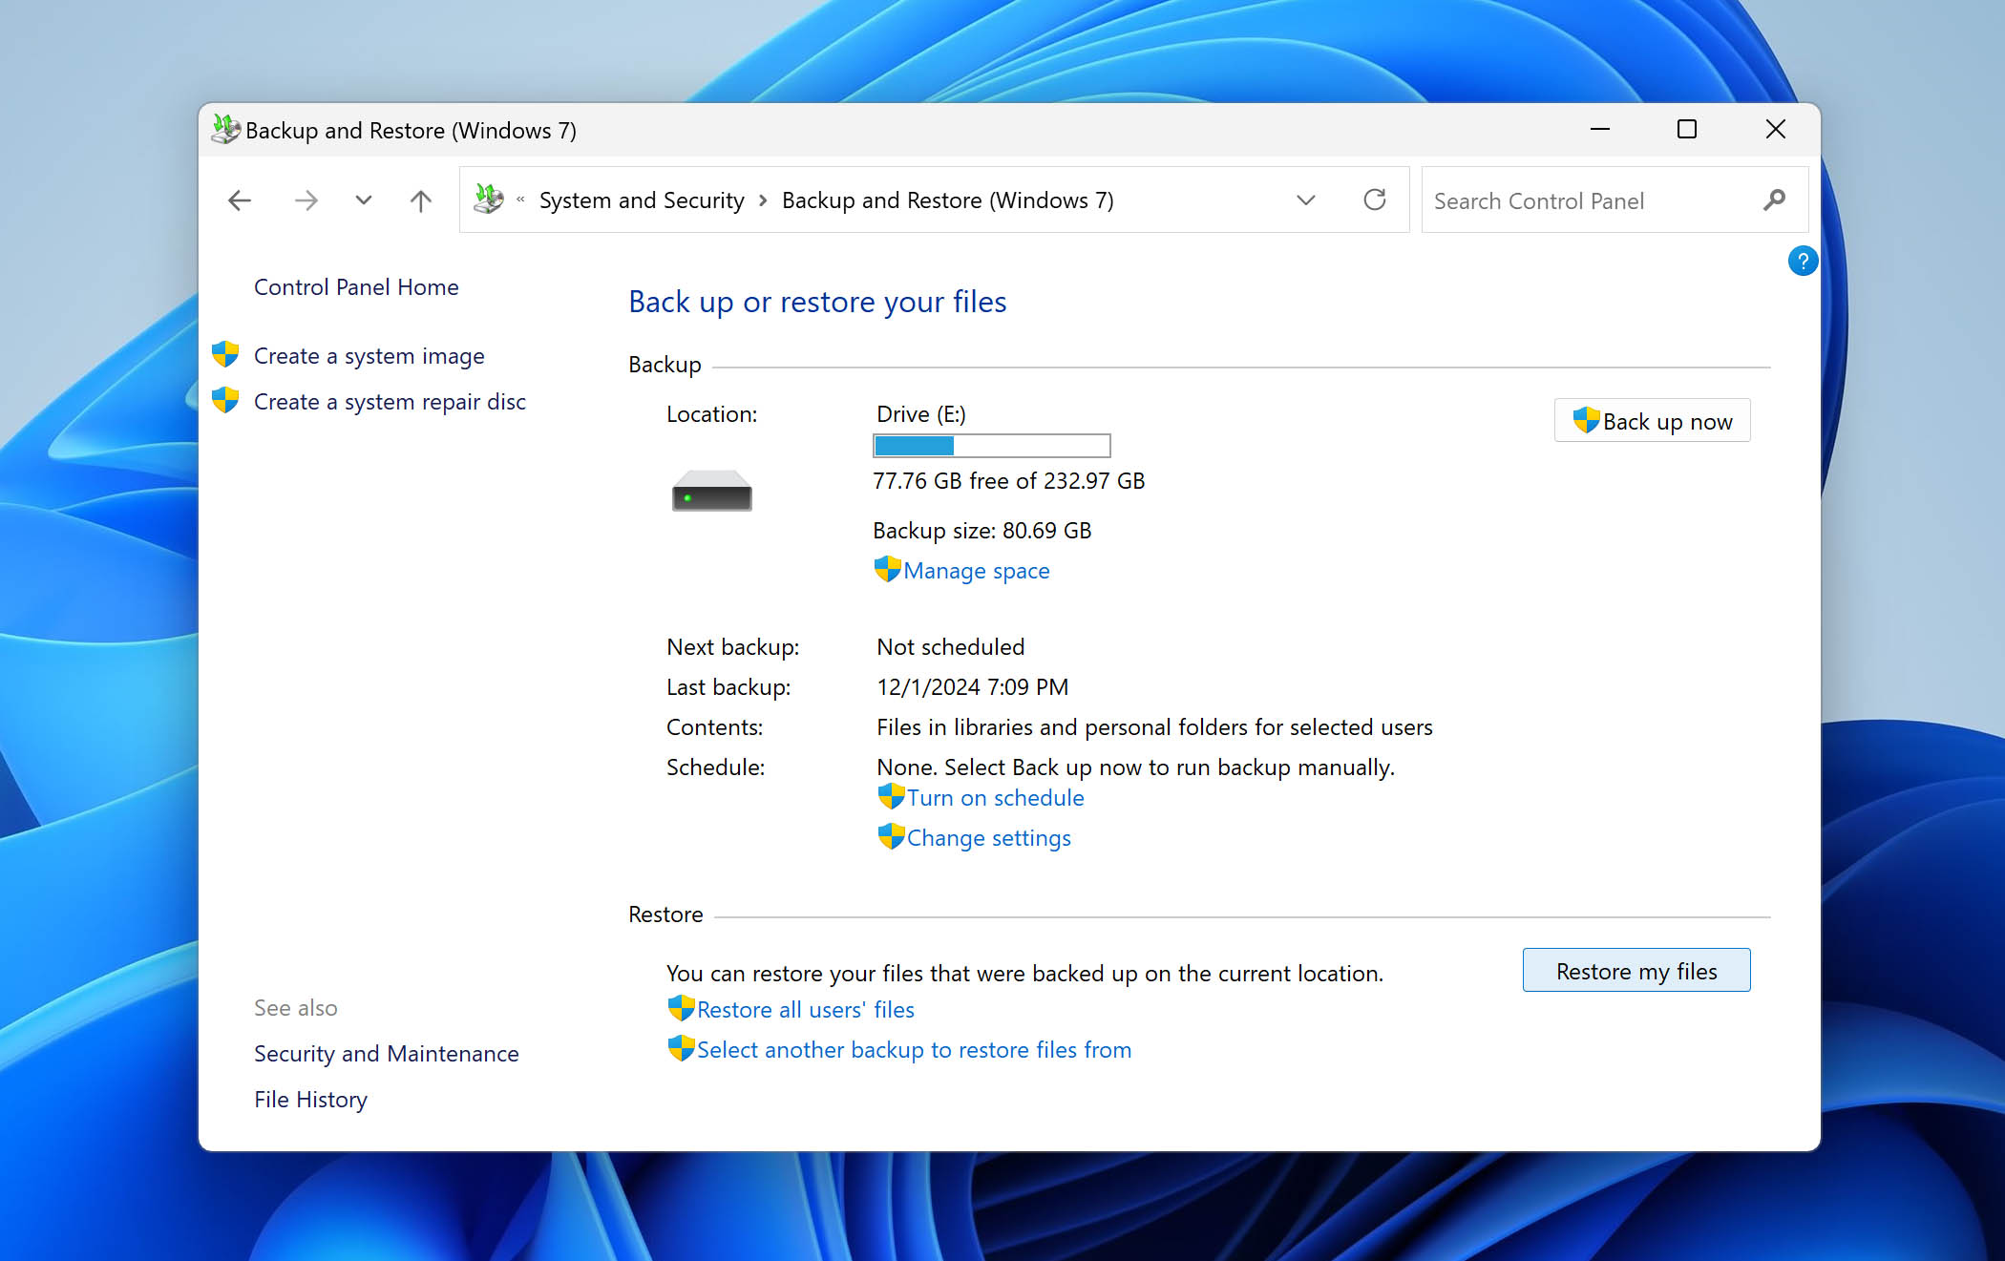The image size is (2005, 1261).
Task: Open the Control Panel Home link
Action: click(356, 286)
